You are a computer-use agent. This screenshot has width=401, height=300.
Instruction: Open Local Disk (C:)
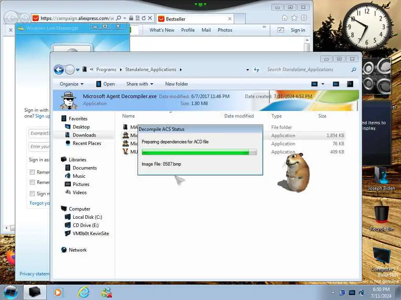click(x=87, y=217)
